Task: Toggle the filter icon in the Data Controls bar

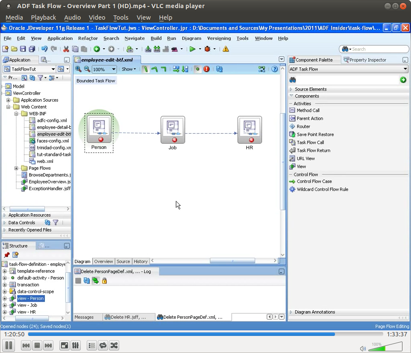Action: click(x=55, y=222)
